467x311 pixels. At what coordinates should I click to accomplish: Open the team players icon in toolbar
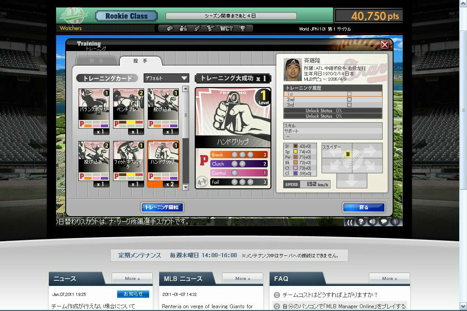pos(183,28)
